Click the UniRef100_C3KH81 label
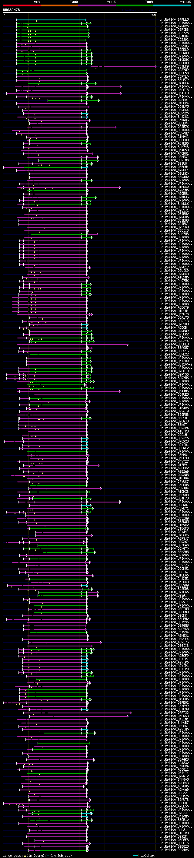 pyautogui.click(x=174, y=455)
